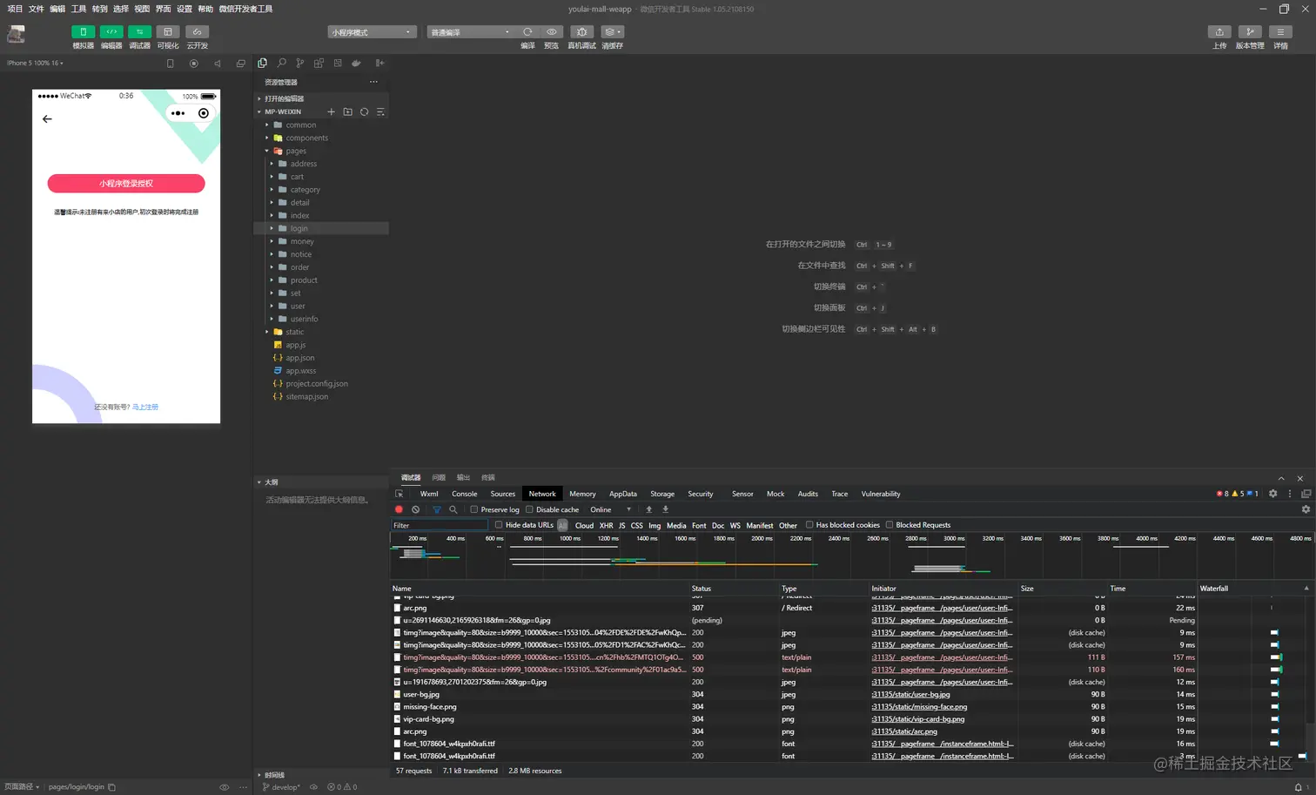Enable Preserve log checkbox
The width and height of the screenshot is (1316, 795).
tap(474, 509)
